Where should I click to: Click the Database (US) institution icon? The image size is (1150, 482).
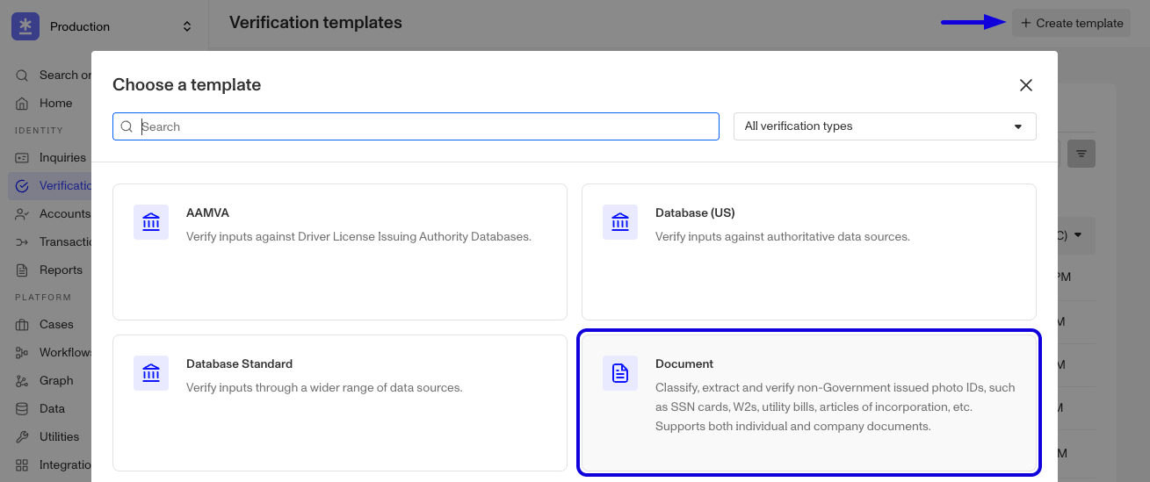click(x=620, y=222)
